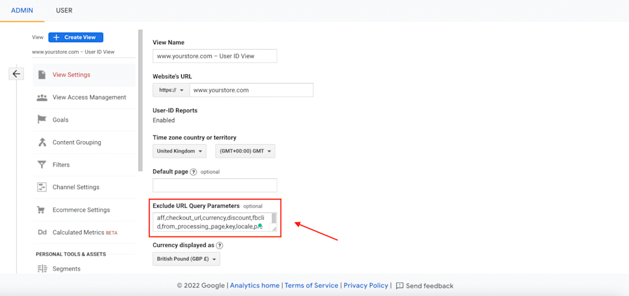The height and width of the screenshot is (296, 629).
Task: Click the Default page help icon
Action: (x=193, y=172)
